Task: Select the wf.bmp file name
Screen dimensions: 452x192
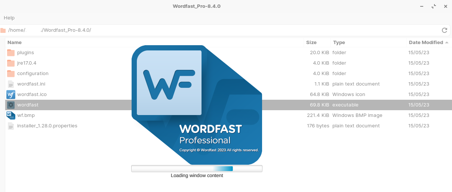Action: [26, 115]
